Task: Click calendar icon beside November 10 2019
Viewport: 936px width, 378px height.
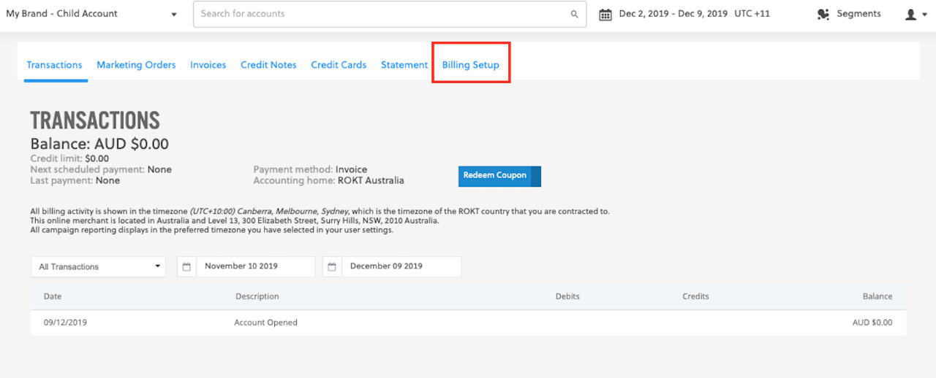Action: coord(186,266)
